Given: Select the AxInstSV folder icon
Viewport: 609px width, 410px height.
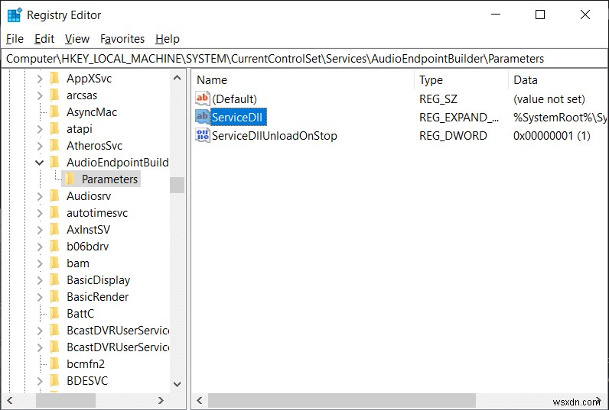Looking at the screenshot, I should click(x=55, y=229).
